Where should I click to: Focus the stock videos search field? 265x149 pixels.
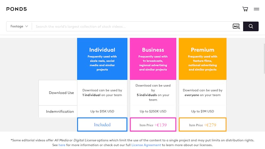(x=132, y=26)
